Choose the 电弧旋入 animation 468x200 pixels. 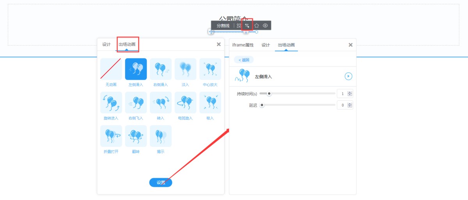pos(185,103)
